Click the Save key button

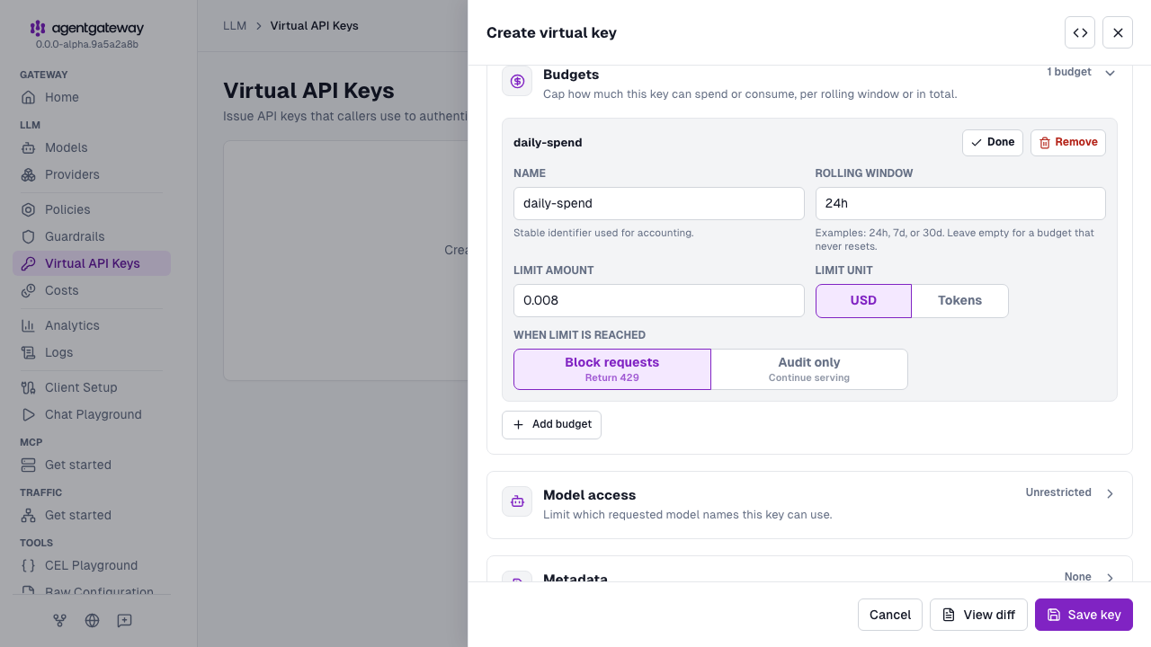tap(1084, 615)
